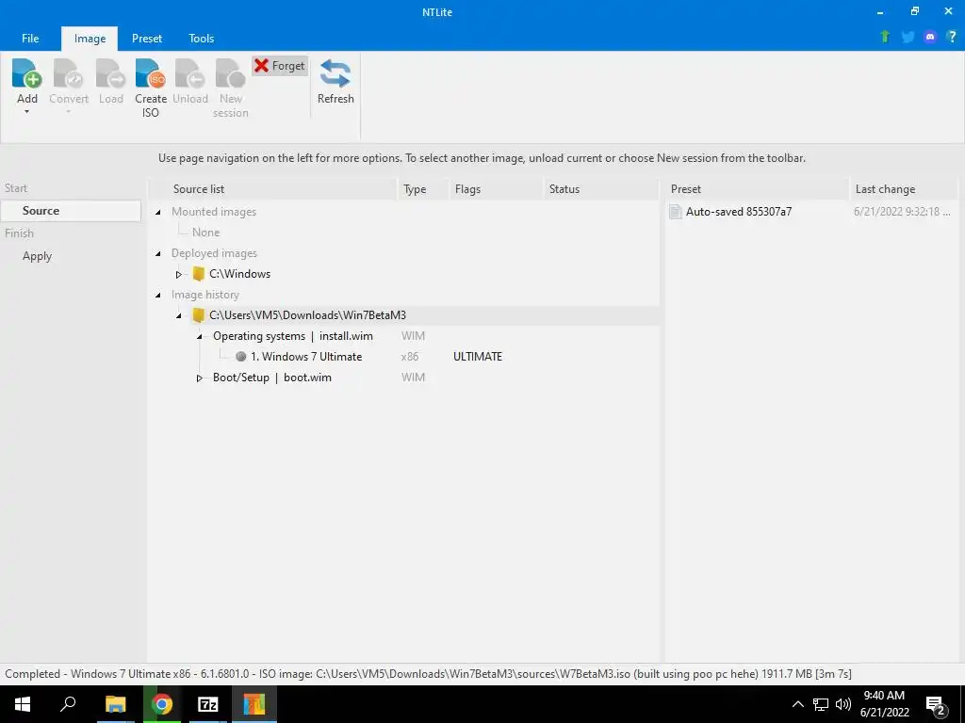Viewport: 965px width, 723px height.
Task: Click the Refresh icon
Action: [335, 73]
